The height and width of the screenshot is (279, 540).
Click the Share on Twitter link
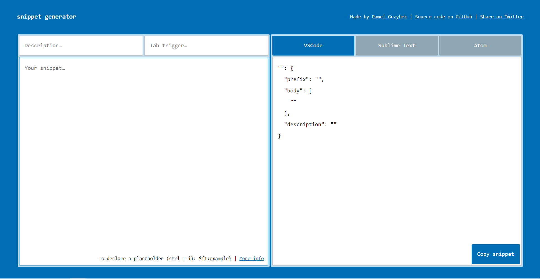(x=501, y=17)
